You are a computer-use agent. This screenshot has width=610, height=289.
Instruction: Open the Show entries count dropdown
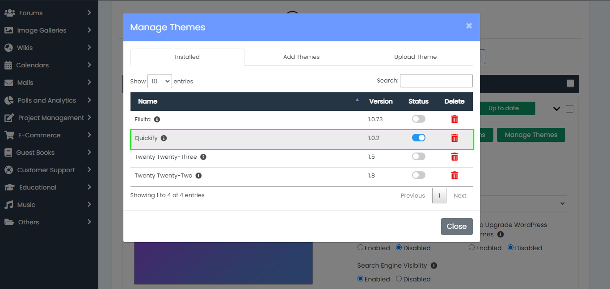[160, 81]
